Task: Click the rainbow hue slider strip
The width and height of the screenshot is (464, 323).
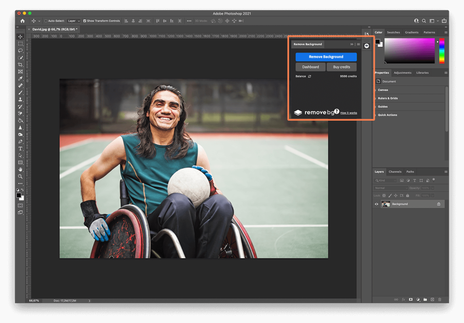Action: (442, 50)
